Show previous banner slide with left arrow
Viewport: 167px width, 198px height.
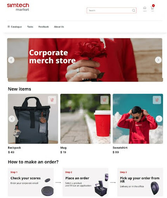tap(11, 60)
